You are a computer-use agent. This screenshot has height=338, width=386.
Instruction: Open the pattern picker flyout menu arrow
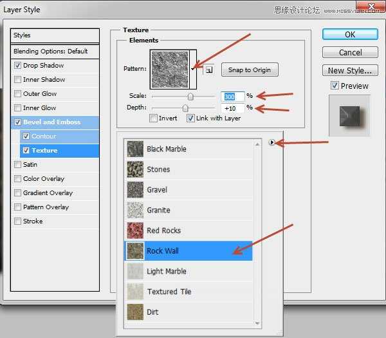tap(271, 142)
